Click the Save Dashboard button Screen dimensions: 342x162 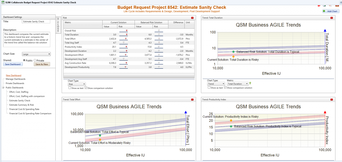pos(13,64)
